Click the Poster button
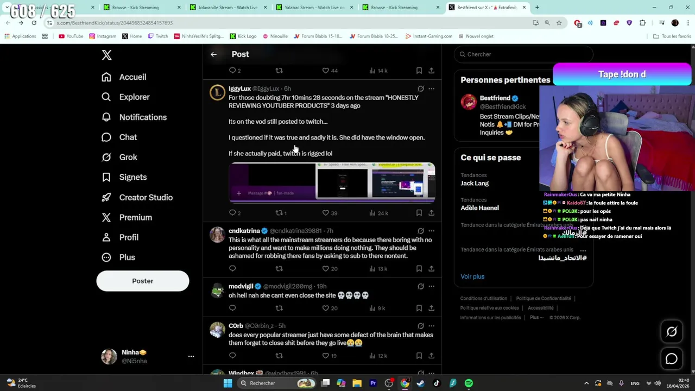695x391 pixels. tap(143, 281)
